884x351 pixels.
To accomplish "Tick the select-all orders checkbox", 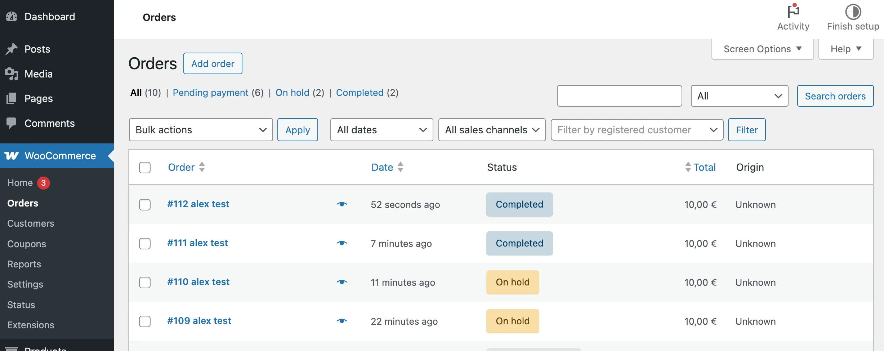I will click(145, 168).
